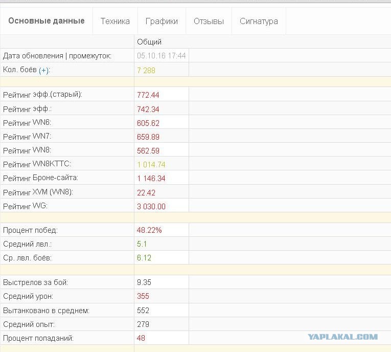Click the WN8KTTC rating value 1 014.74
This screenshot has height=352, width=391.
[x=151, y=165]
